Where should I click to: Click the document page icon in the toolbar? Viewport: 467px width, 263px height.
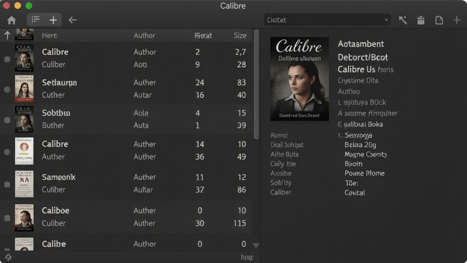coord(439,20)
